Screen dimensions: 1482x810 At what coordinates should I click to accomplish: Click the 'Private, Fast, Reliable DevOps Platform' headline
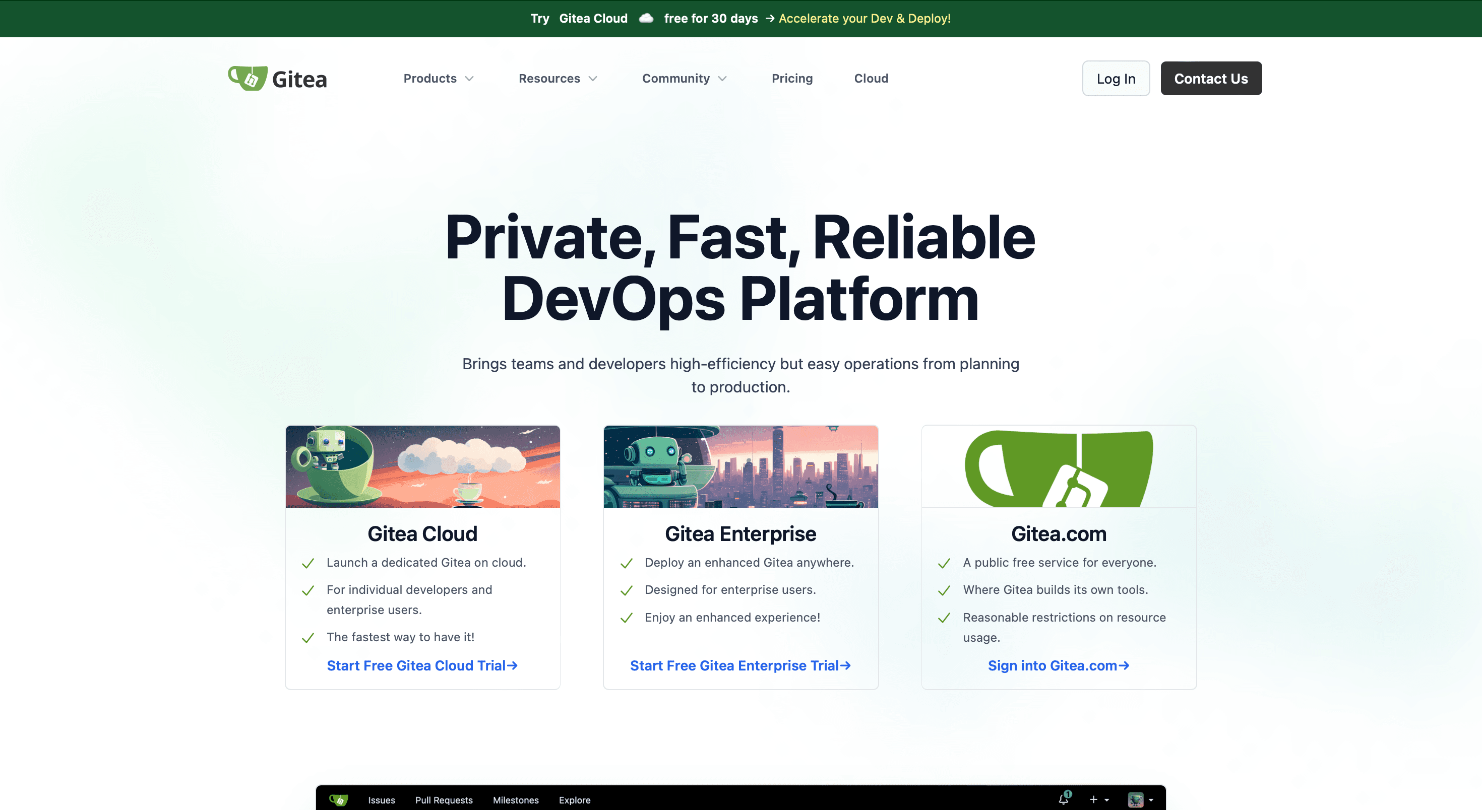740,267
